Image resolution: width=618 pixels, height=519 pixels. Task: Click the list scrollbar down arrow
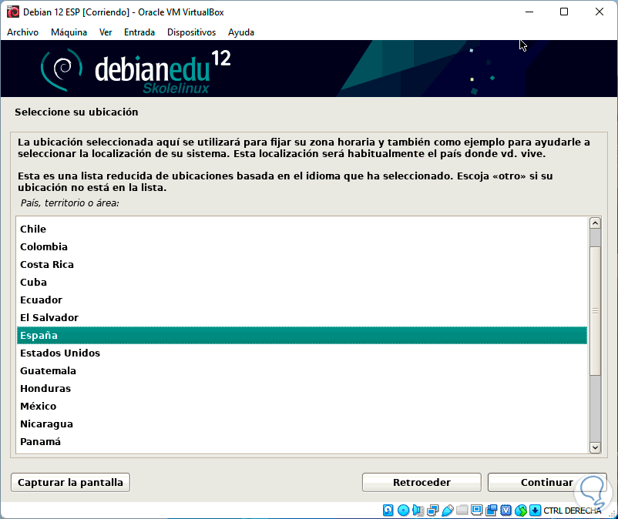595,447
